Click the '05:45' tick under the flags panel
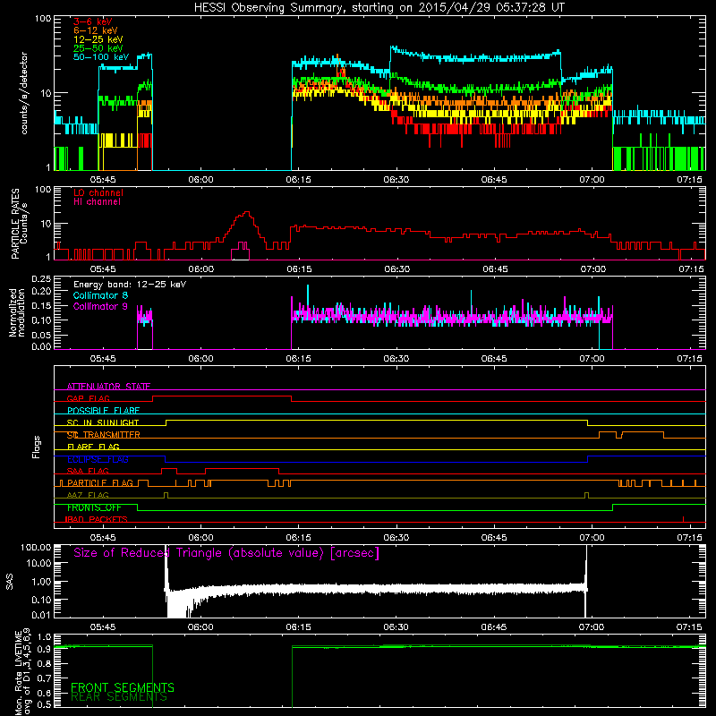 click(103, 538)
